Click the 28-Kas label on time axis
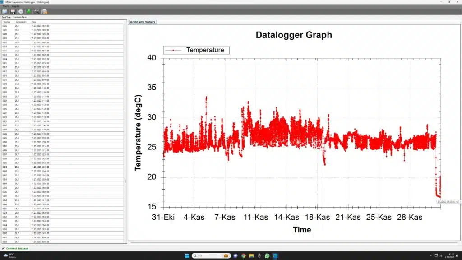Image resolution: width=462 pixels, height=260 pixels. (x=410, y=217)
